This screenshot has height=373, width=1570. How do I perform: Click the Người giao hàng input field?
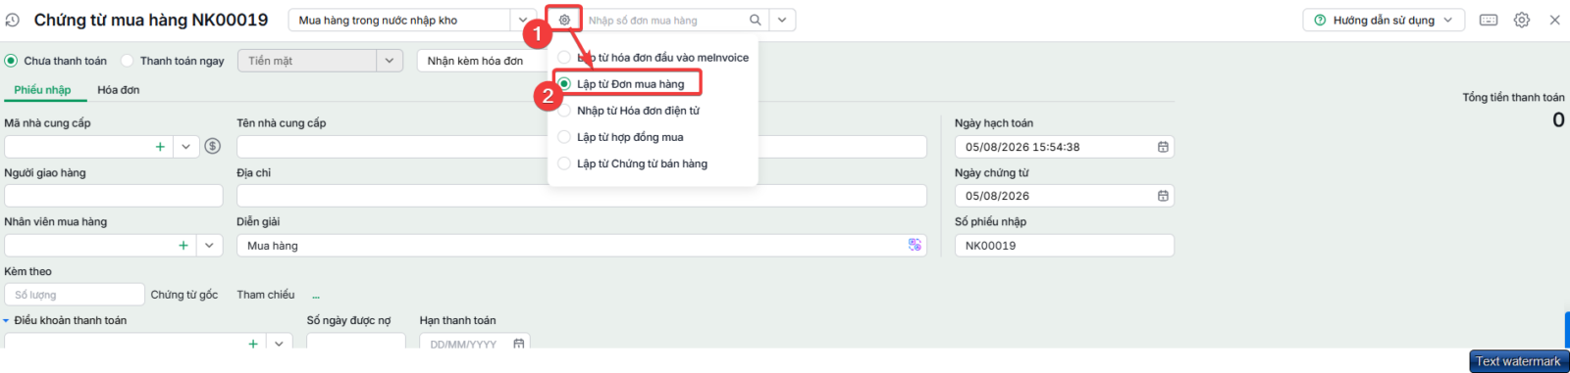click(114, 196)
